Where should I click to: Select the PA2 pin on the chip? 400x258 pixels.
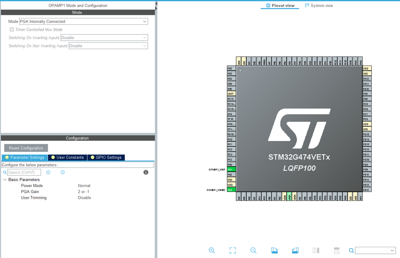click(x=231, y=175)
